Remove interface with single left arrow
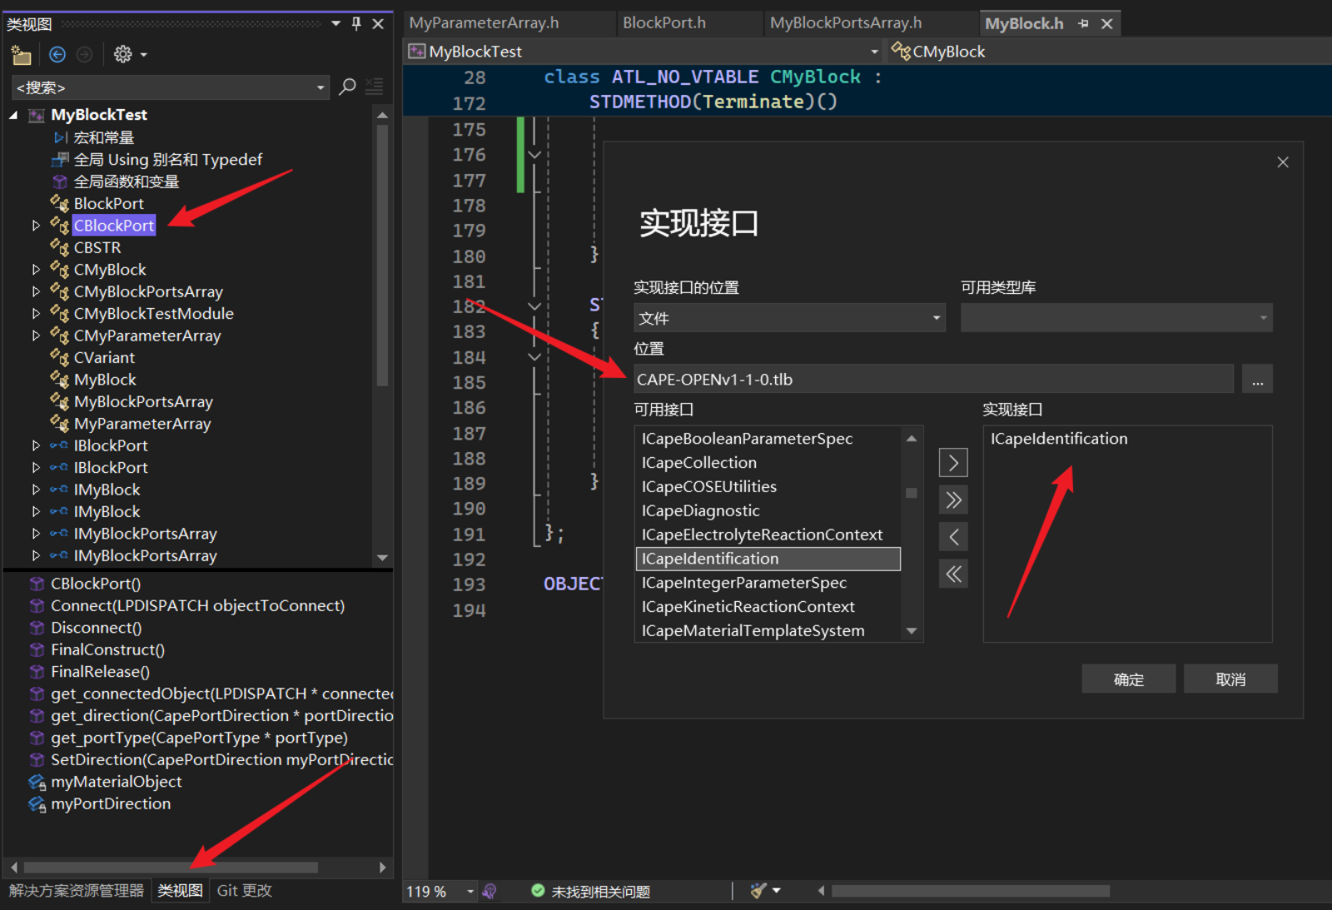The image size is (1332, 910). pyautogui.click(x=953, y=537)
